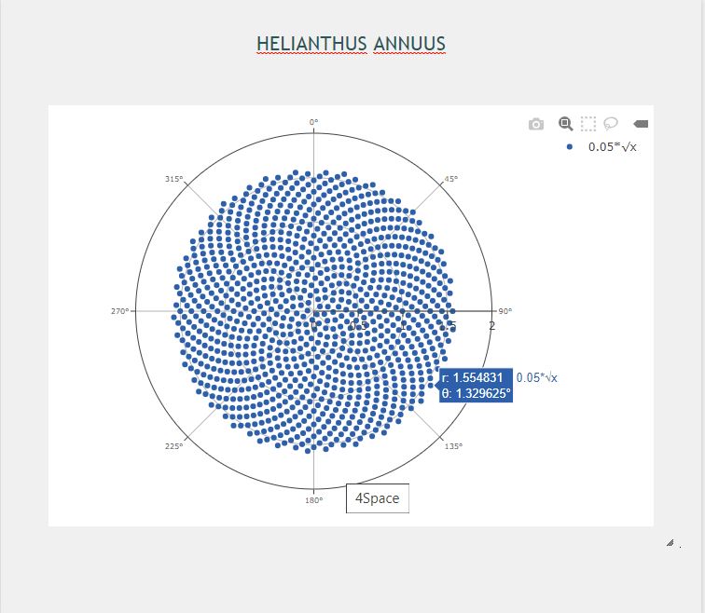This screenshot has width=705, height=613.
Task: Click the 315° angular axis label
Action: tap(174, 179)
